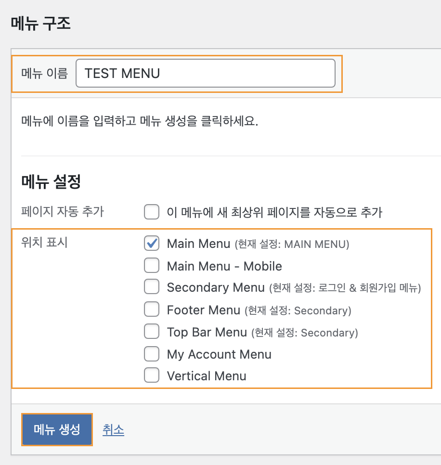This screenshot has height=465, width=441.
Task: Check the Main Menu - Mobile checkbox
Action: [152, 265]
